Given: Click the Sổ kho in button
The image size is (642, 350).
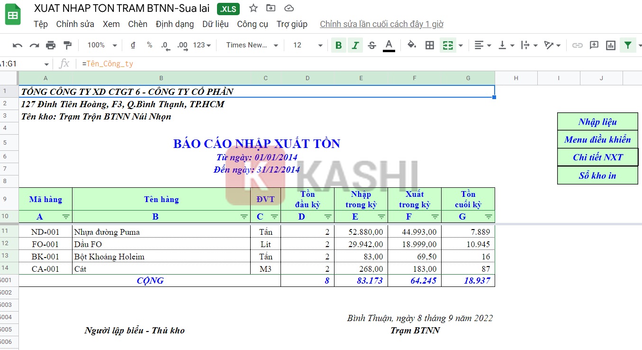Looking at the screenshot, I should 597,175.
